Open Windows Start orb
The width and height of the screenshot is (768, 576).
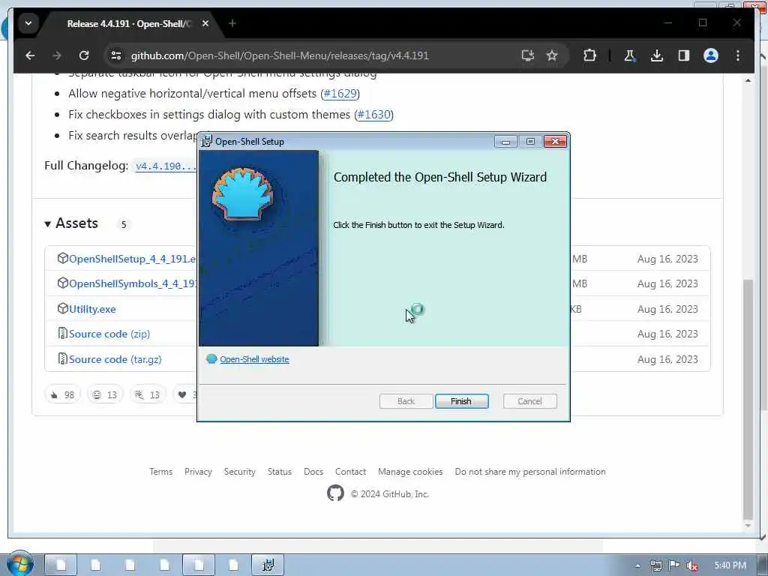point(20,564)
